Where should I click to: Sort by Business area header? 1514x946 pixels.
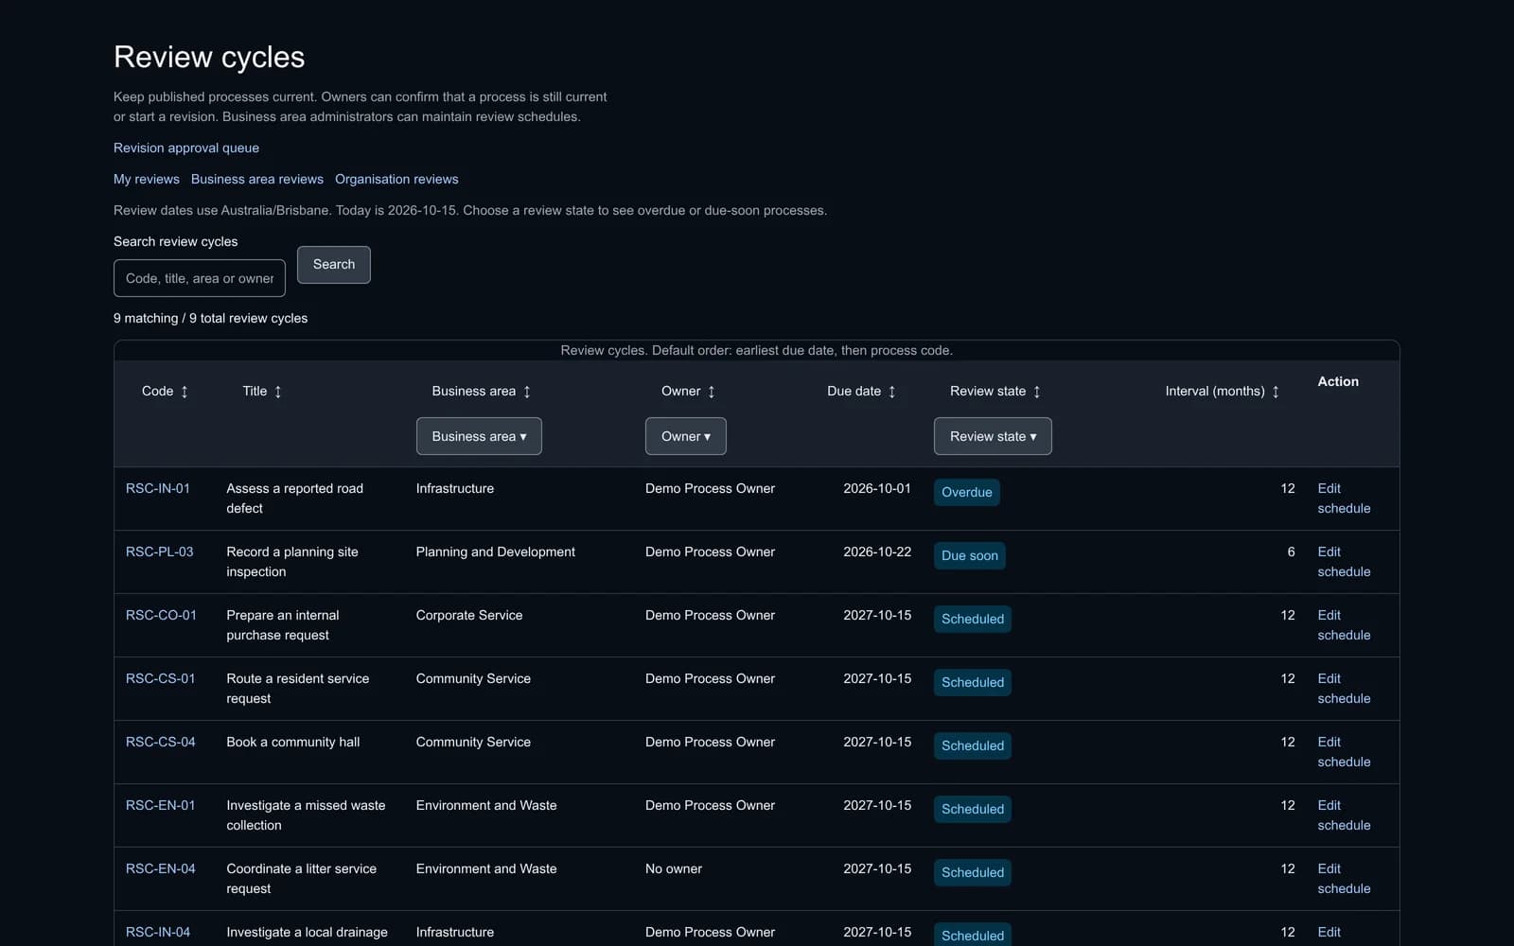click(482, 392)
